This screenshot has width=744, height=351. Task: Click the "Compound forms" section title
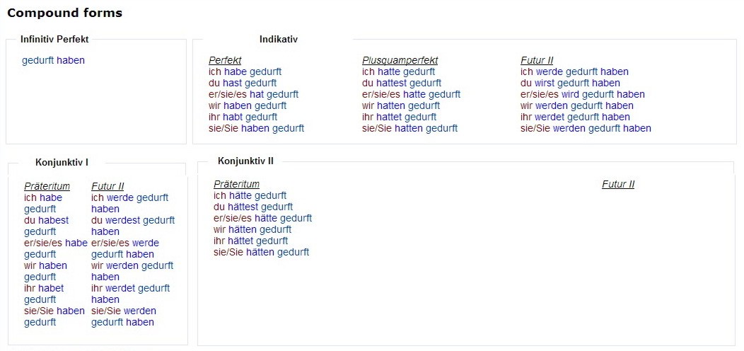(x=64, y=13)
